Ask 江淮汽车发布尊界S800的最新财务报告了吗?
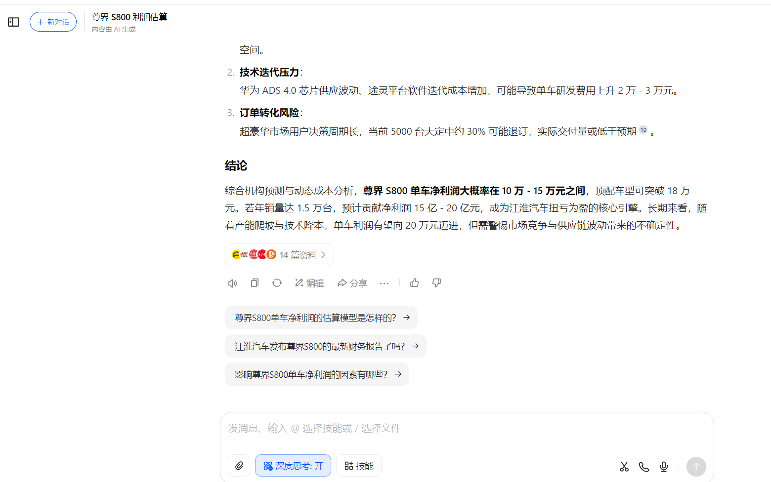This screenshot has height=482, width=771. coord(326,346)
